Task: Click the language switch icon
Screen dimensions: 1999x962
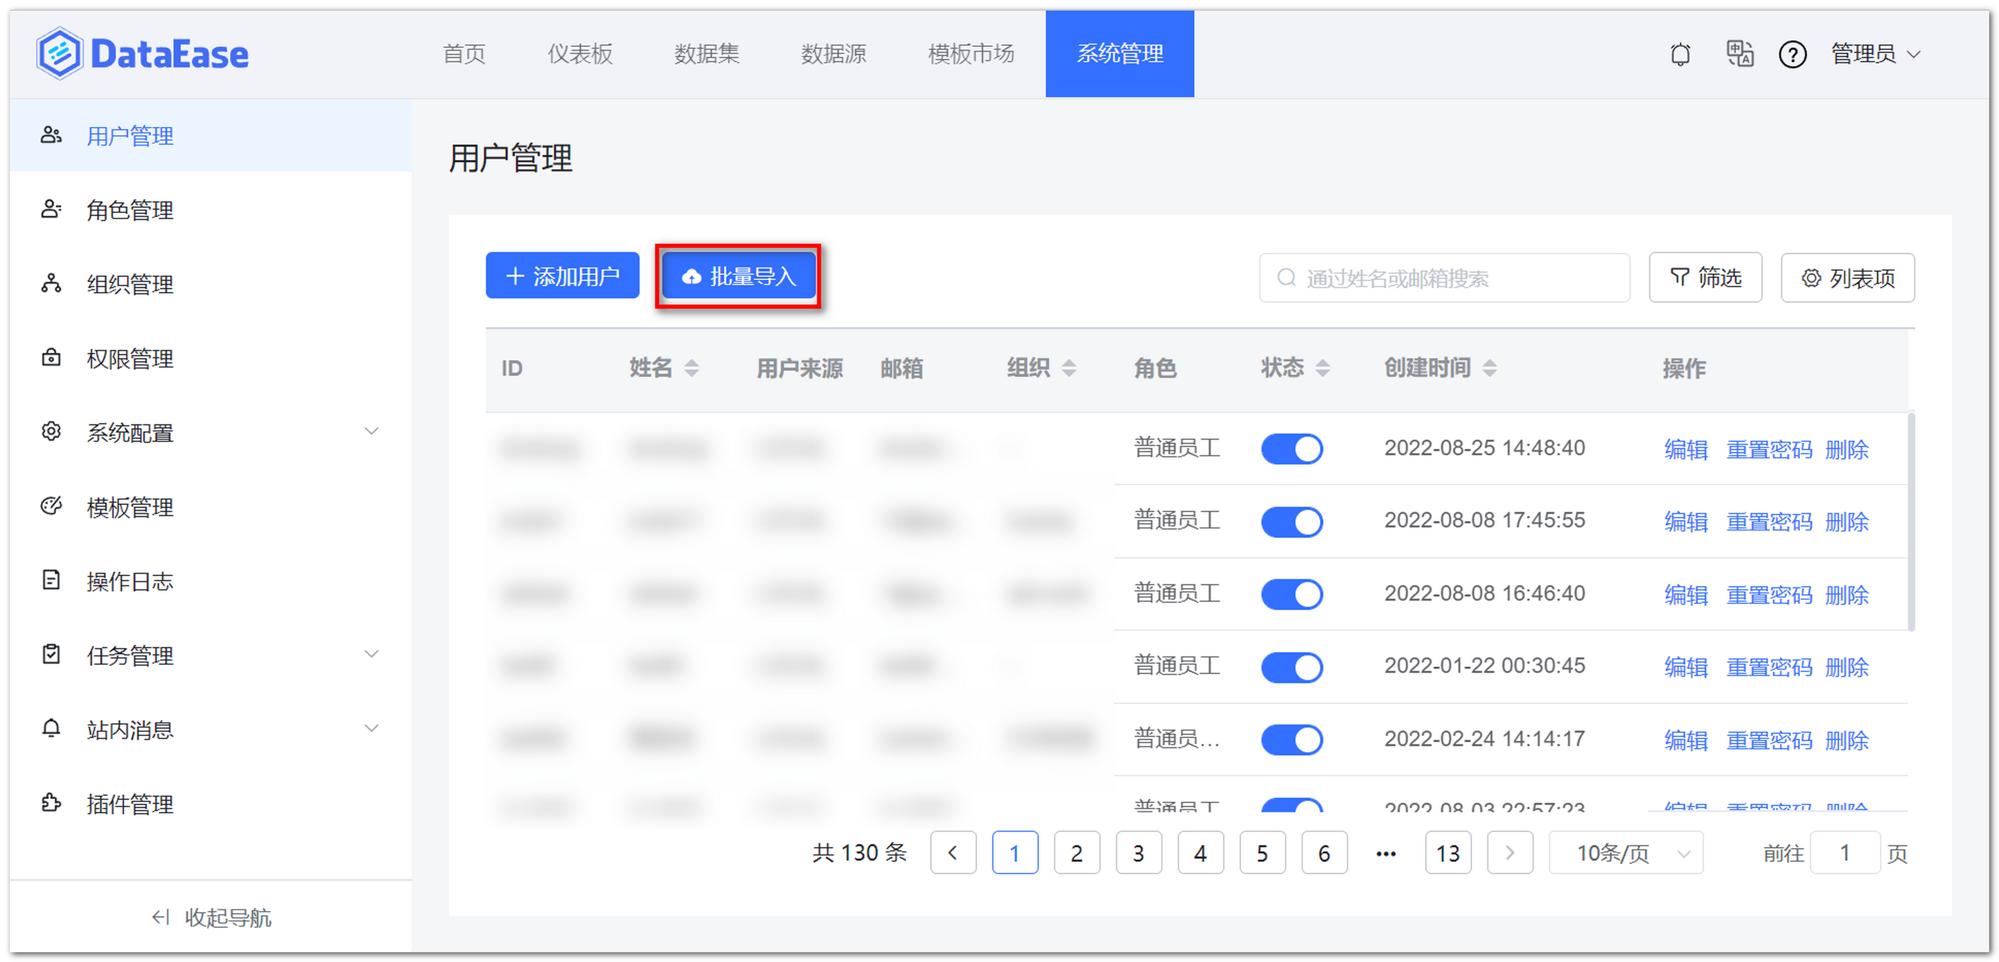Action: click(x=1739, y=54)
